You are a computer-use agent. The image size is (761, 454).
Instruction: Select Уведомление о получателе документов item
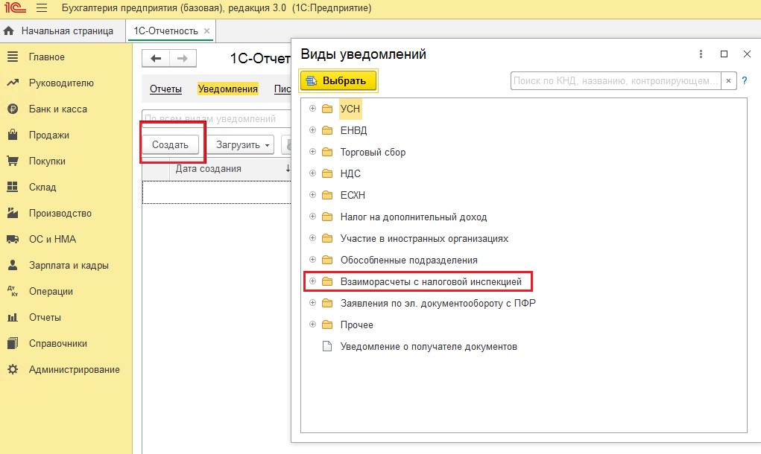click(x=524, y=346)
